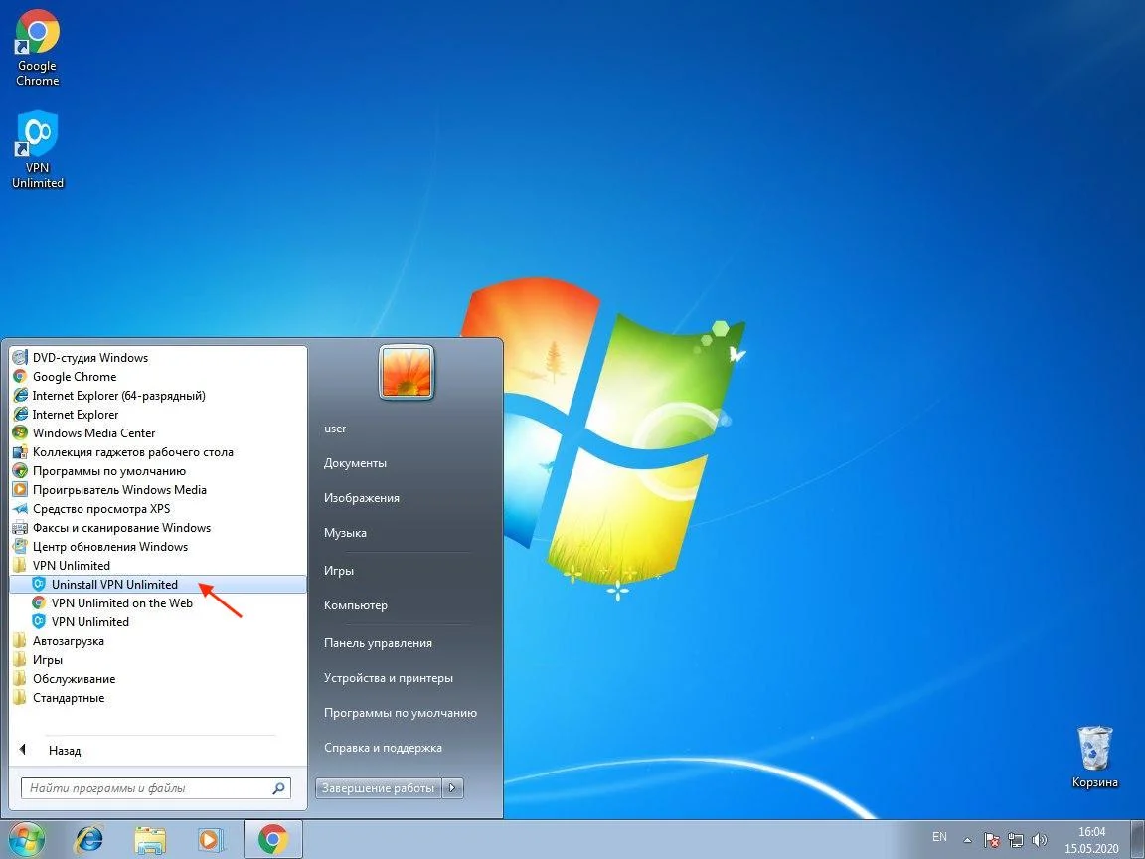Open Internet Explorer from the taskbar
This screenshot has width=1145, height=859.
[x=88, y=839]
